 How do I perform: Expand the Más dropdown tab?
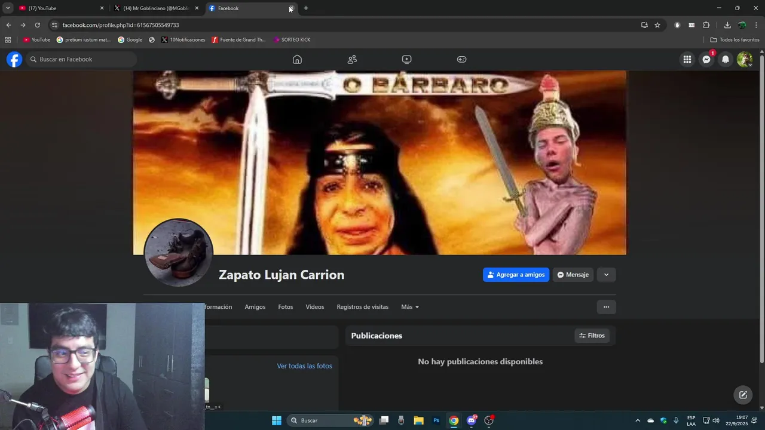tap(410, 307)
